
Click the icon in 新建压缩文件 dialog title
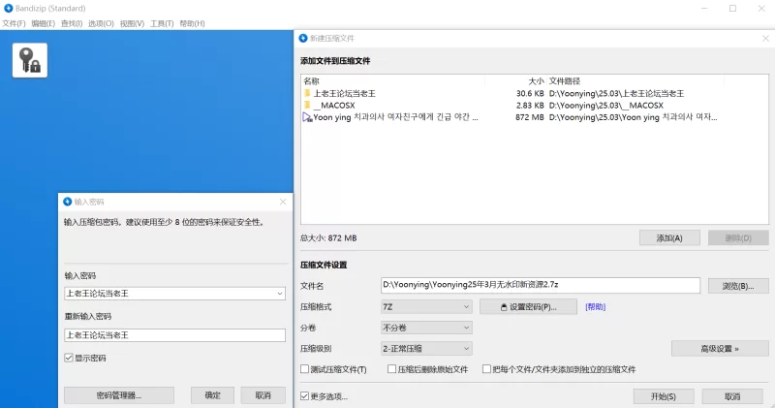[302, 38]
